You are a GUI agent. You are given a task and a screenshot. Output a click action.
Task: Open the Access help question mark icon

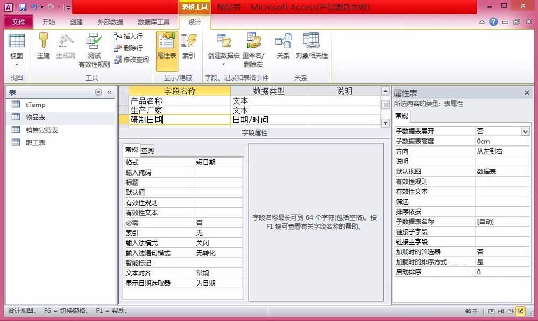(x=493, y=22)
